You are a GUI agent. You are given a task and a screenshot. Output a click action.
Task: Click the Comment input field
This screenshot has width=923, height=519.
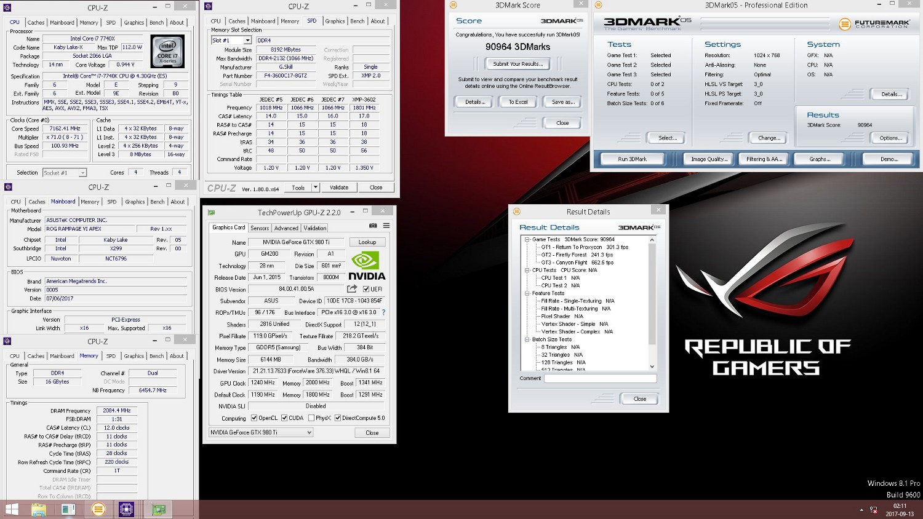600,379
